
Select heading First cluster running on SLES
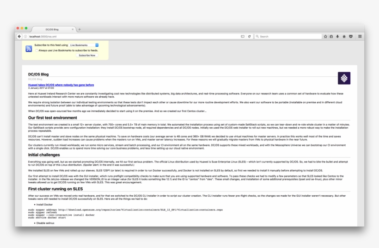(55, 189)
